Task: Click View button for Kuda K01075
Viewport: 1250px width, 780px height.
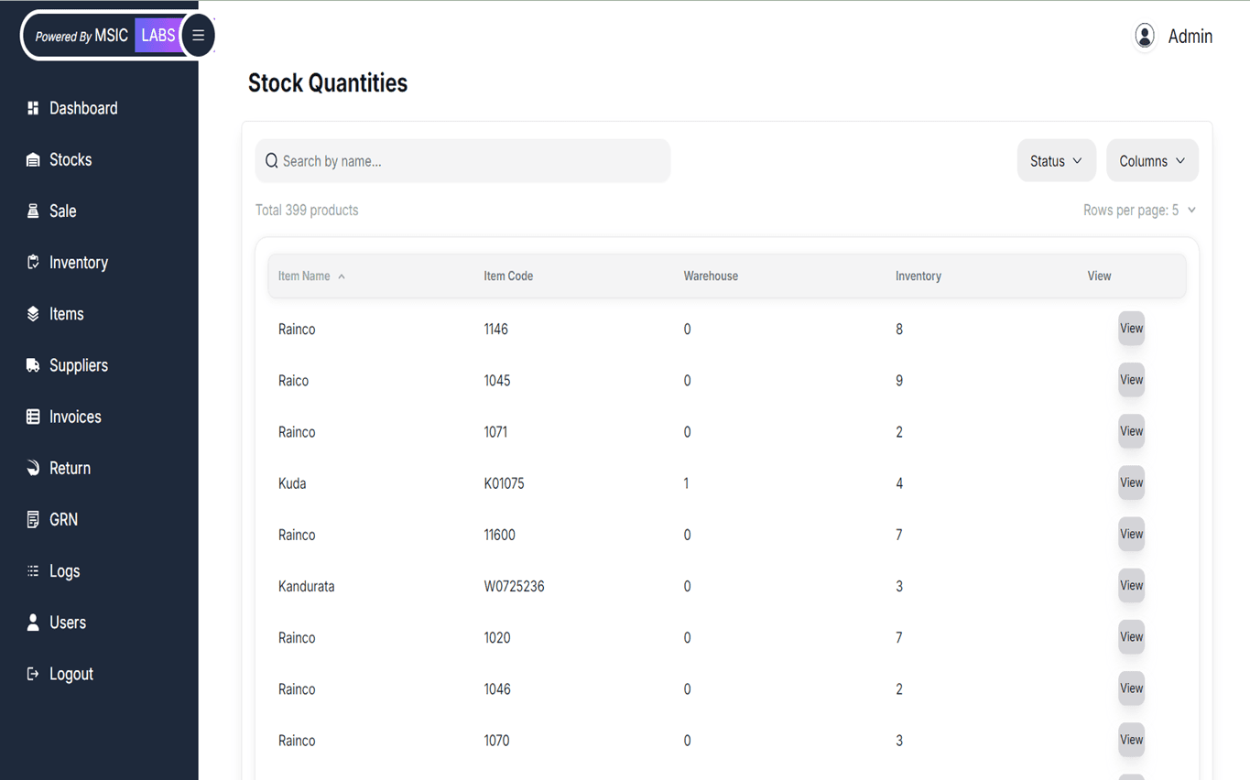Action: (x=1131, y=482)
